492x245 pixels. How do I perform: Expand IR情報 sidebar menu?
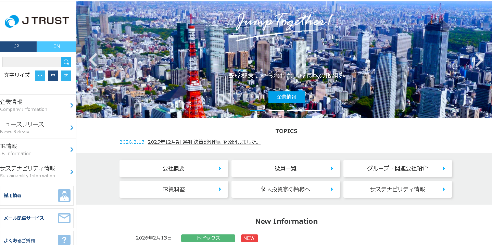pyautogui.click(x=37, y=150)
